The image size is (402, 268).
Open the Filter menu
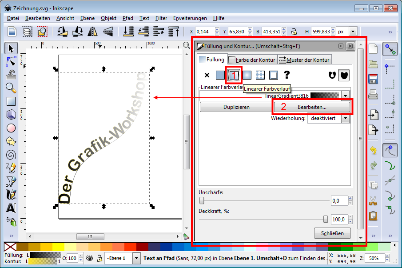(x=161, y=18)
